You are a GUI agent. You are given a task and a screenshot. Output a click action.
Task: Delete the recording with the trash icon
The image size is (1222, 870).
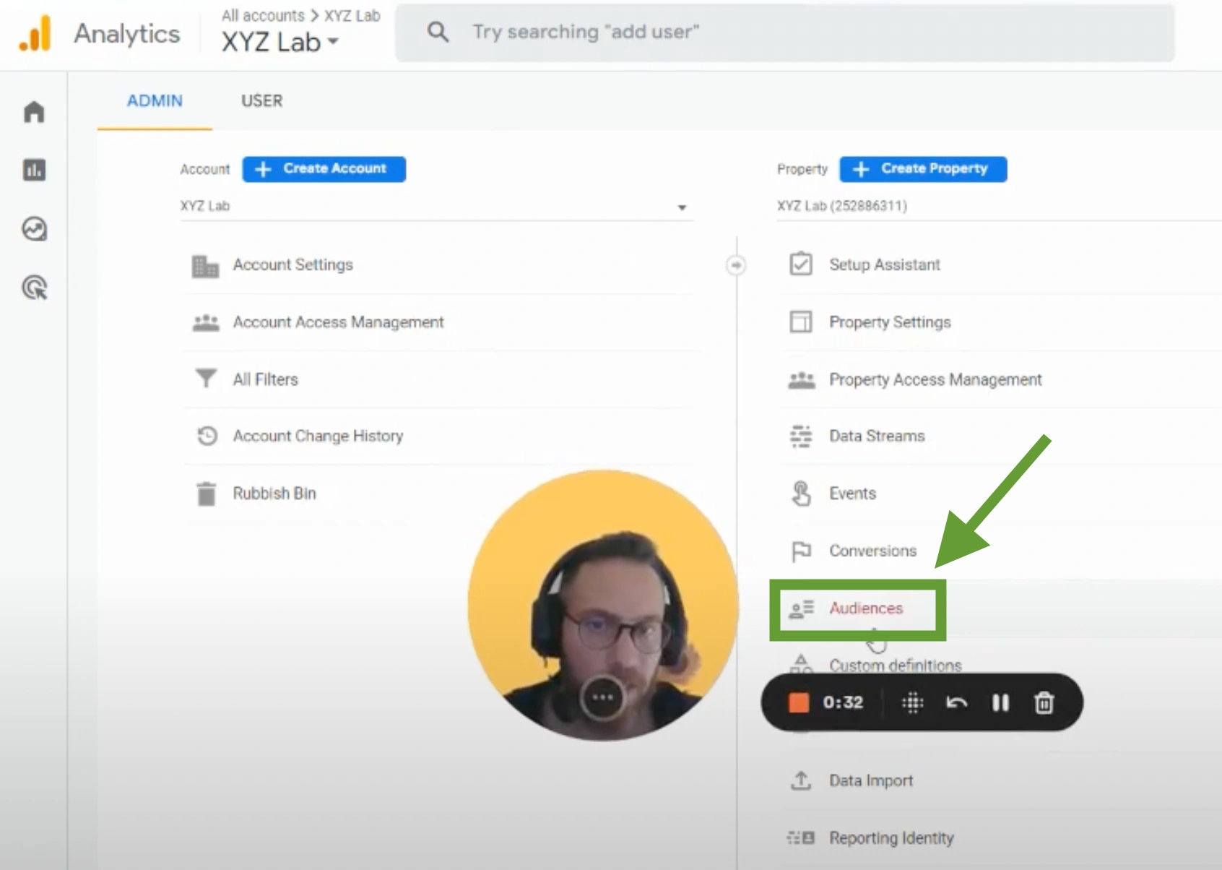point(1044,702)
